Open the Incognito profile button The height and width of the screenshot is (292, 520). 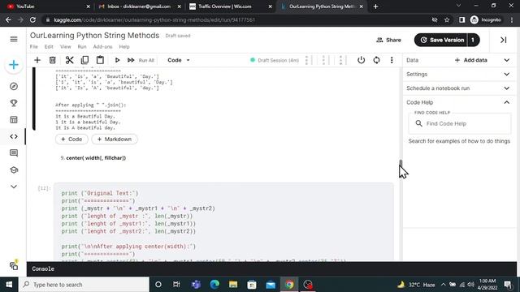[485, 19]
